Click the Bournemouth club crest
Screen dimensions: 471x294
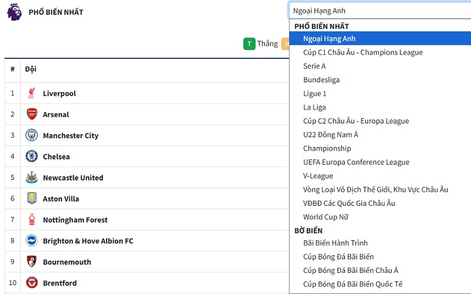tap(32, 262)
